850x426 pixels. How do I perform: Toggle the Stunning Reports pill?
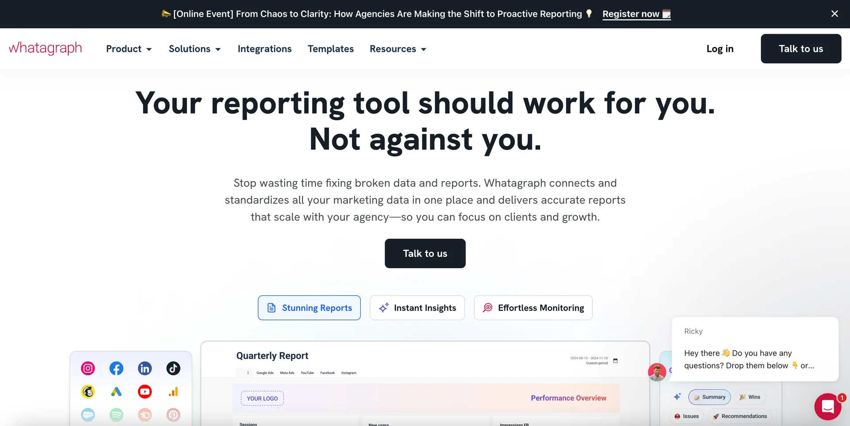point(309,308)
